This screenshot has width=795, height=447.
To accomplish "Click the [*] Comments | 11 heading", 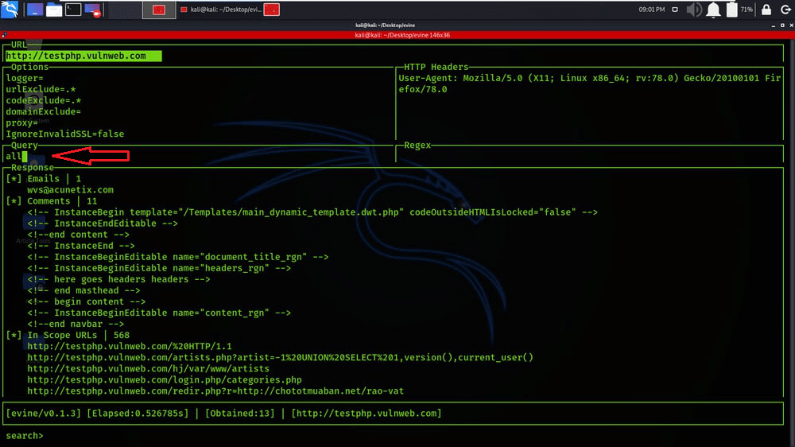I will coord(51,201).
